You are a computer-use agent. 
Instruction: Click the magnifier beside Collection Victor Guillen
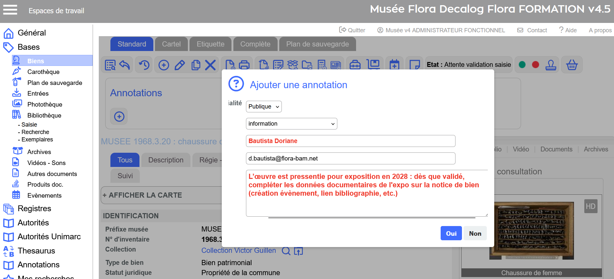click(286, 251)
